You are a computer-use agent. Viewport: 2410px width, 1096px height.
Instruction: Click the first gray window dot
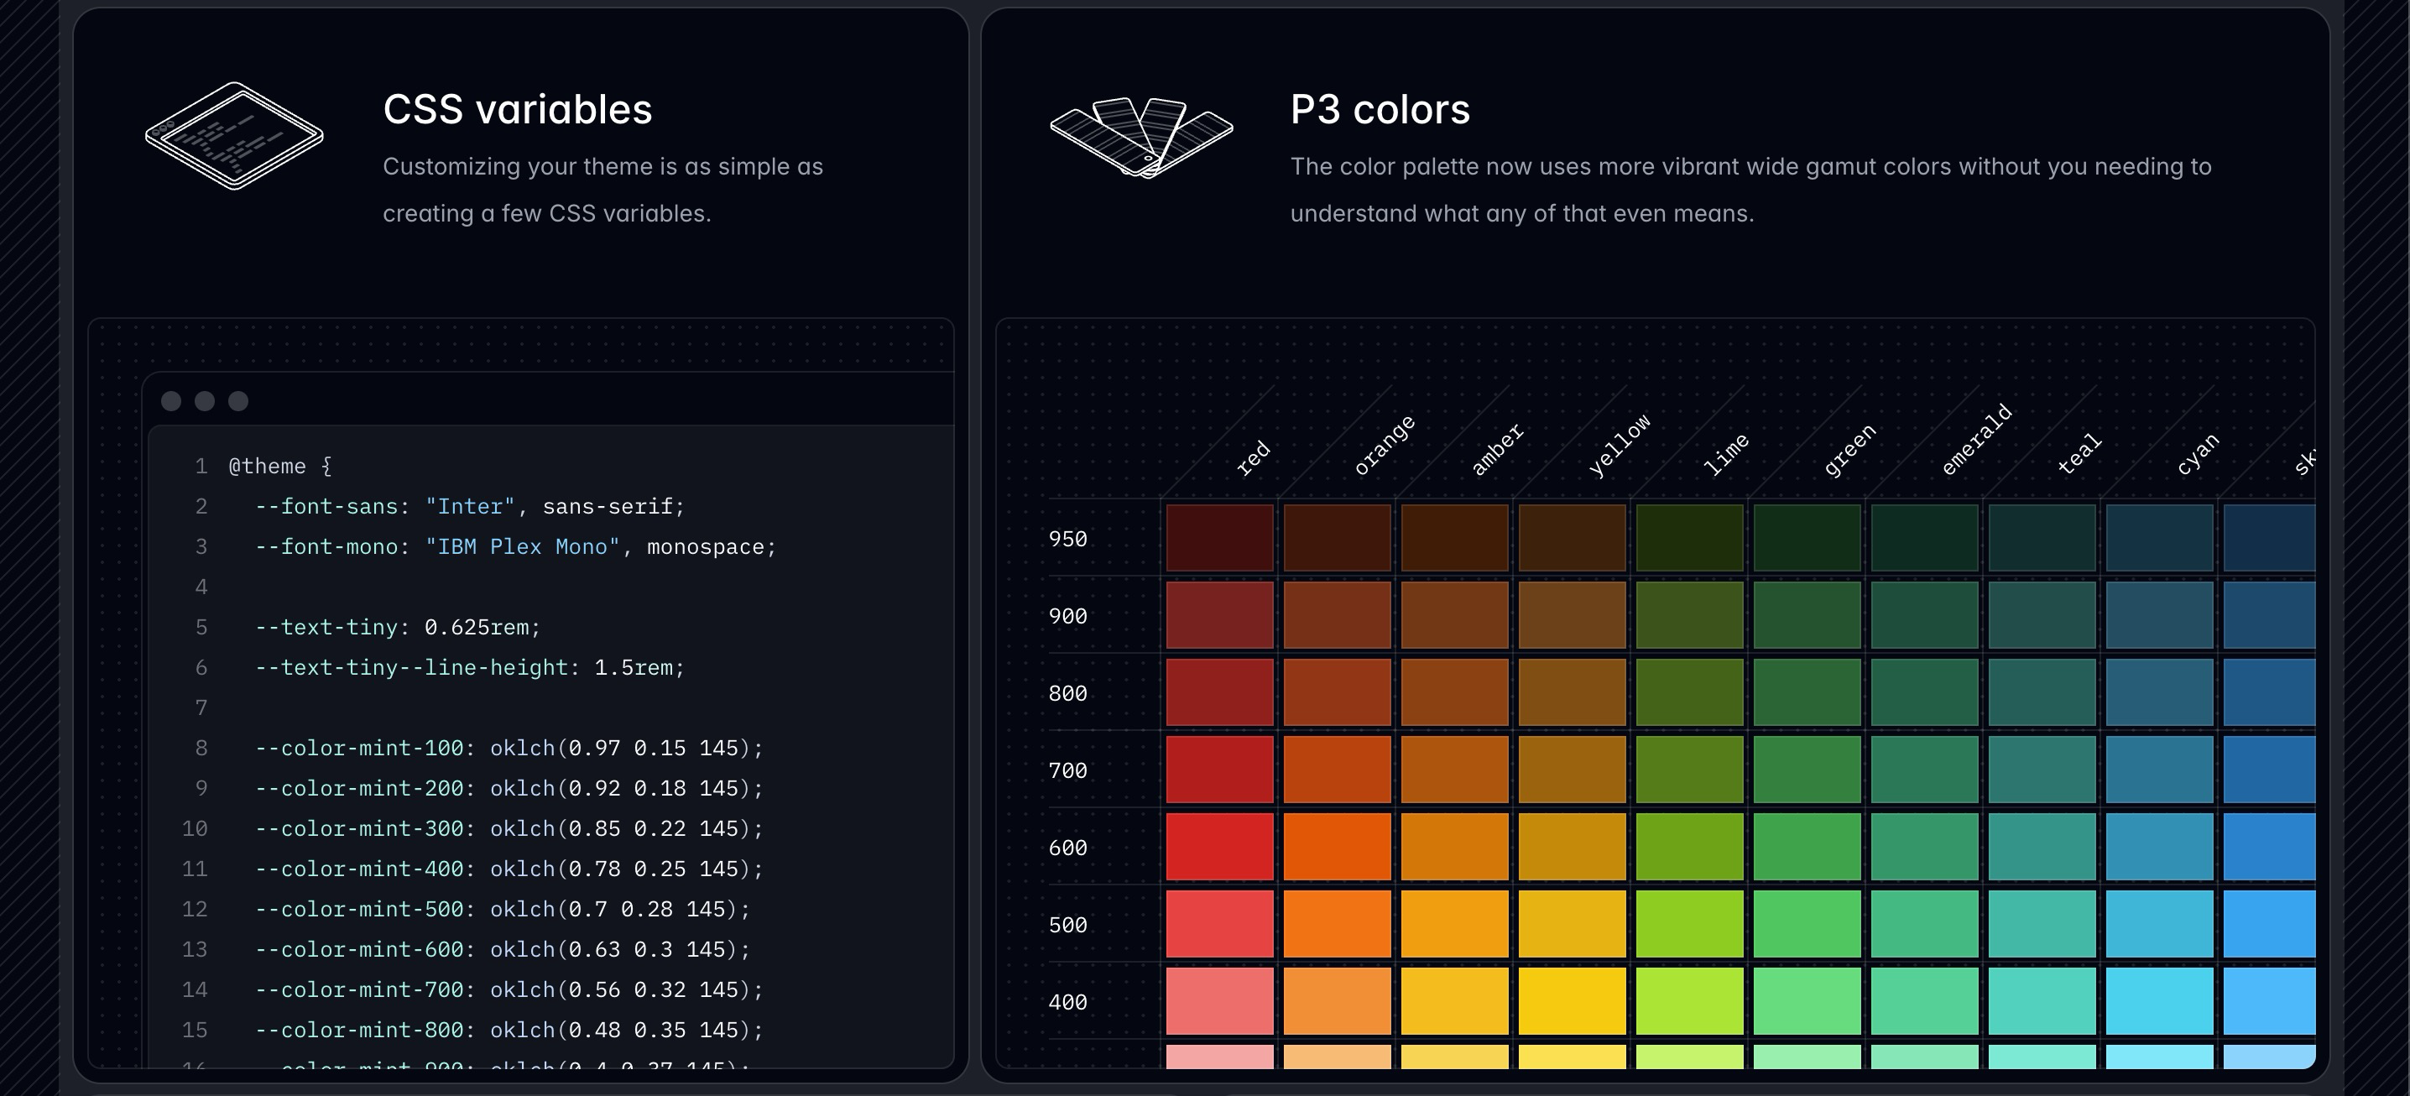tap(171, 401)
